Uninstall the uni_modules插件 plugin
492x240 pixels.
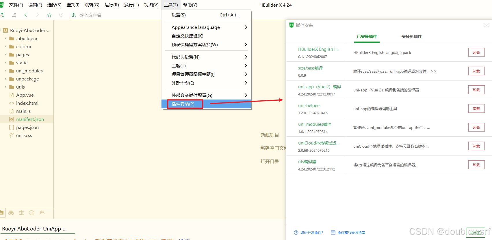click(x=476, y=127)
